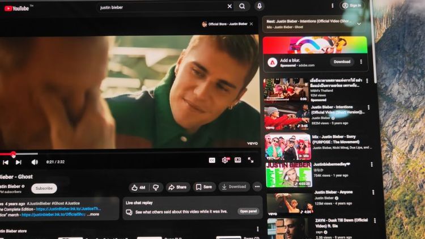Toggle closed captions CC
The image size is (425, 239).
point(212,160)
